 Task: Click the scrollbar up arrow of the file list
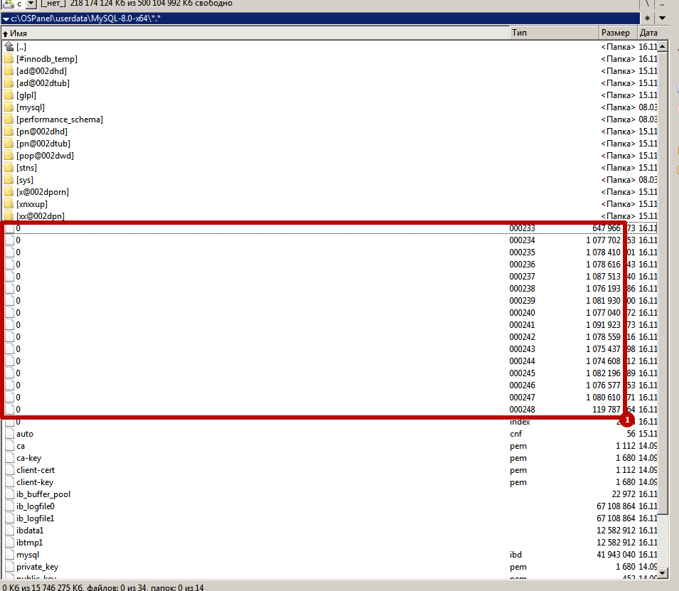click(x=663, y=46)
